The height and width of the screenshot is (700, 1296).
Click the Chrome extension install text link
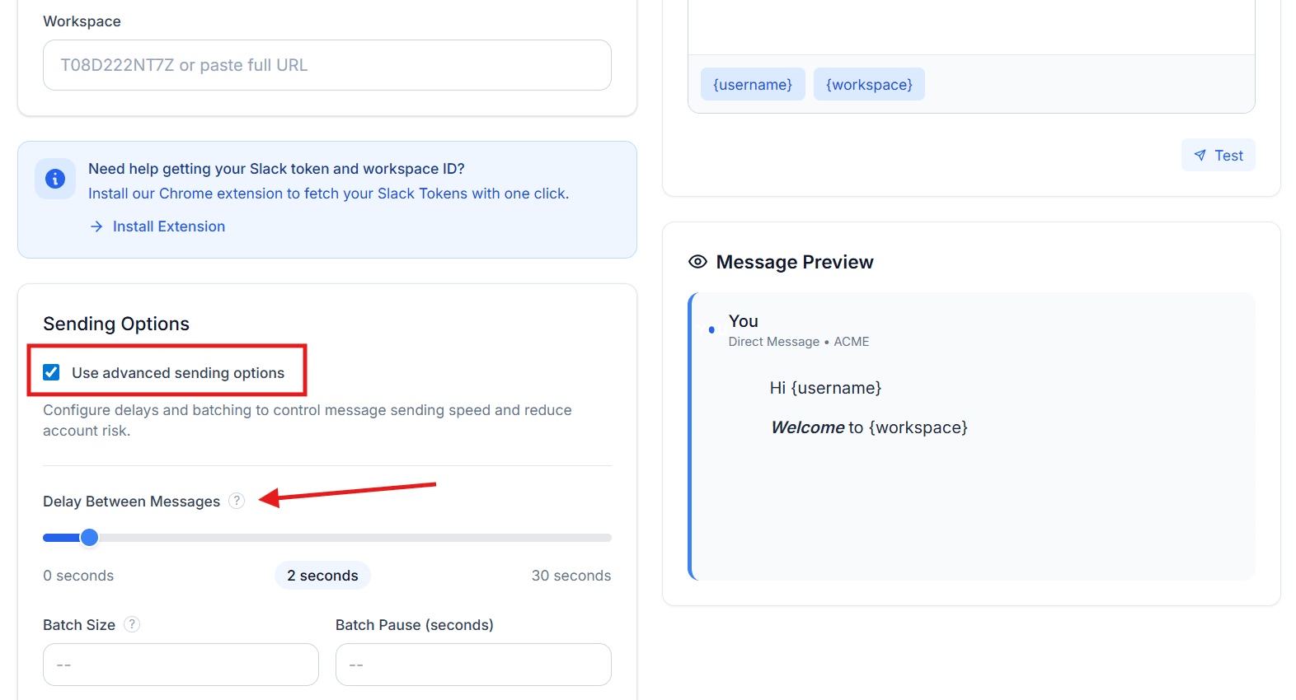[328, 194]
